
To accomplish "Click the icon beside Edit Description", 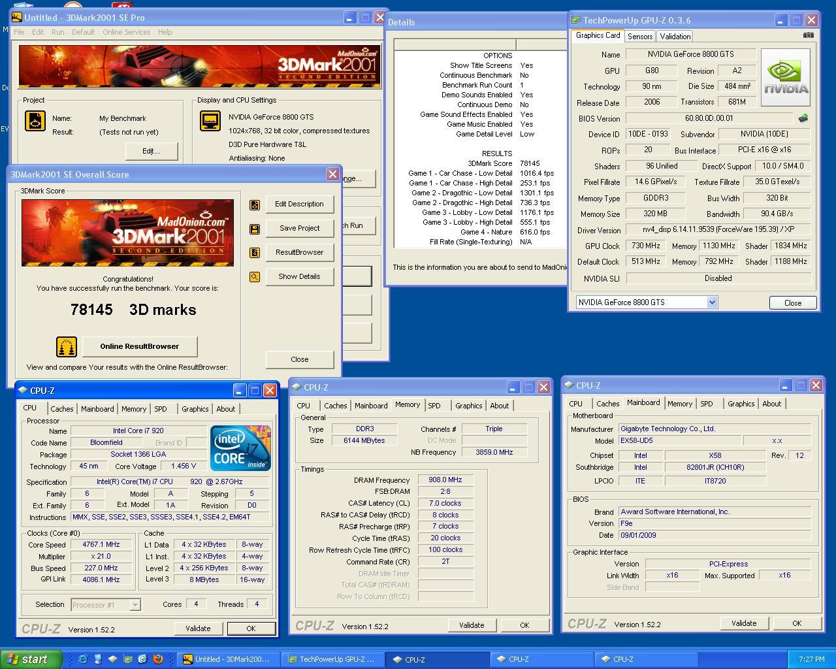I will coord(255,204).
